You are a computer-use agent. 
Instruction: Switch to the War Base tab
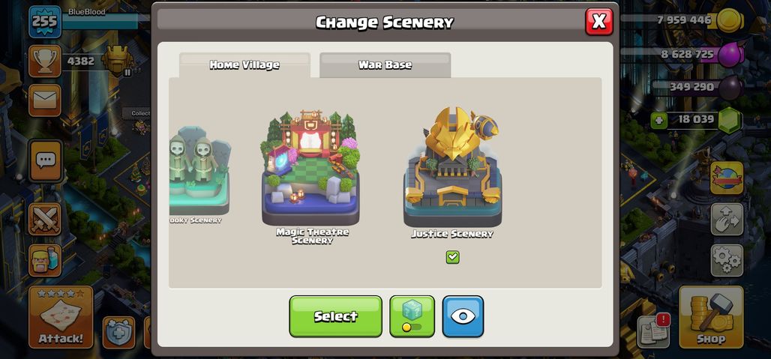pos(385,64)
